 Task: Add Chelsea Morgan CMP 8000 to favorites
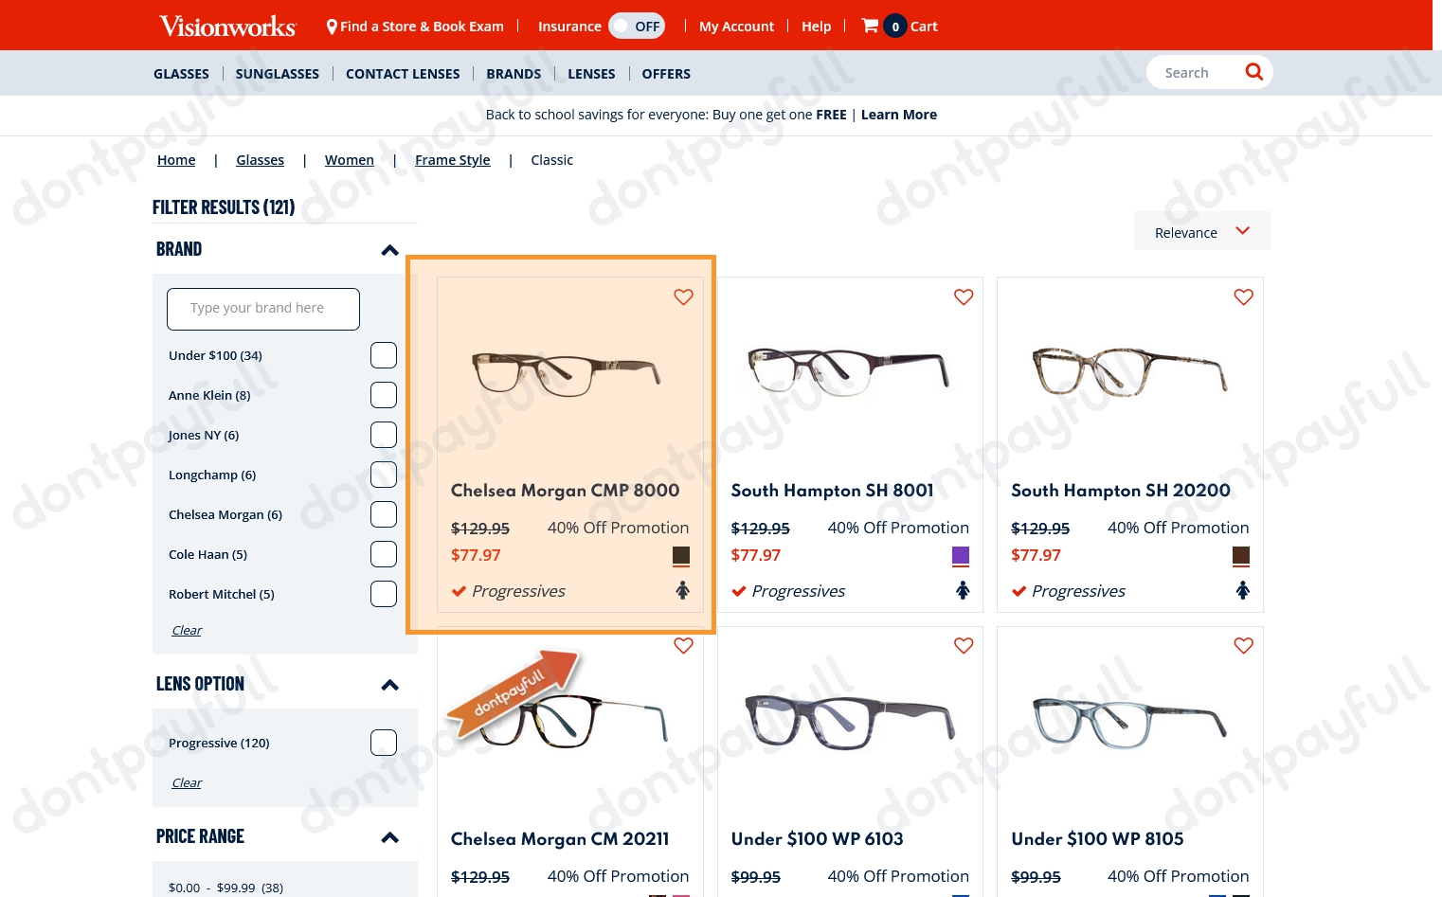(x=683, y=296)
